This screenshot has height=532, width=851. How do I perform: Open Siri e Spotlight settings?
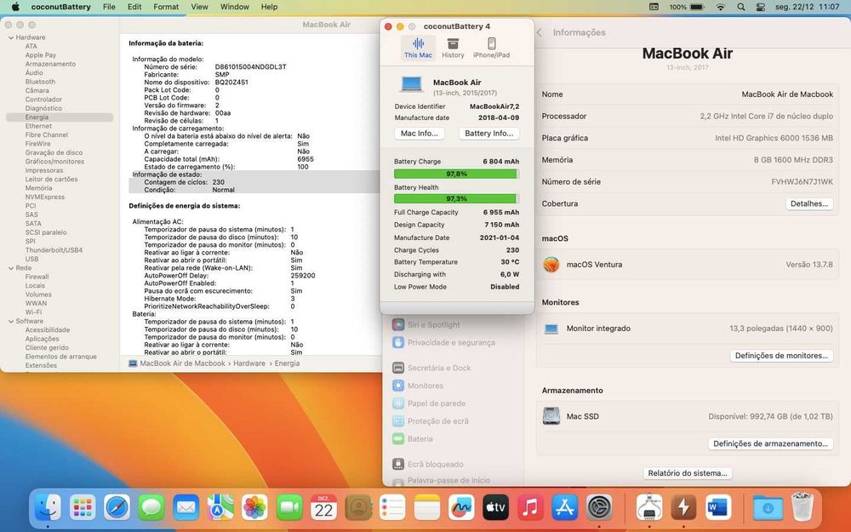(426, 324)
